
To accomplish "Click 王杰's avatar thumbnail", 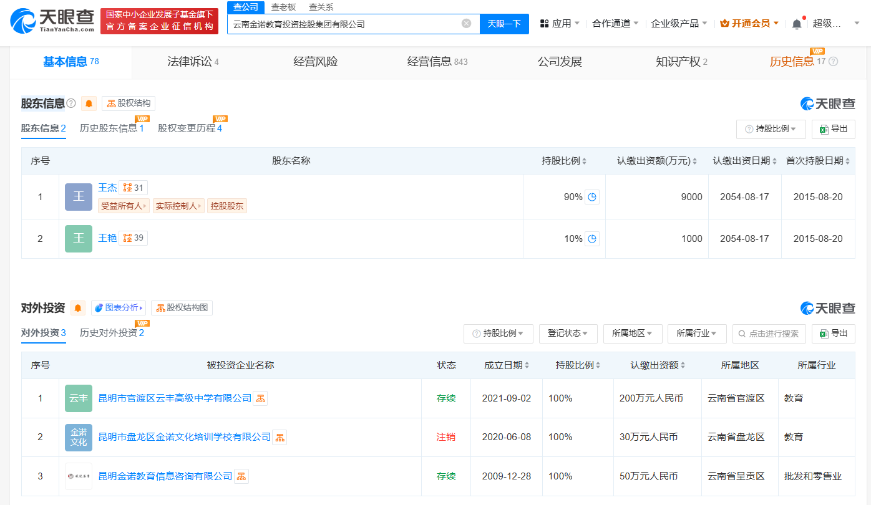I will pos(79,197).
